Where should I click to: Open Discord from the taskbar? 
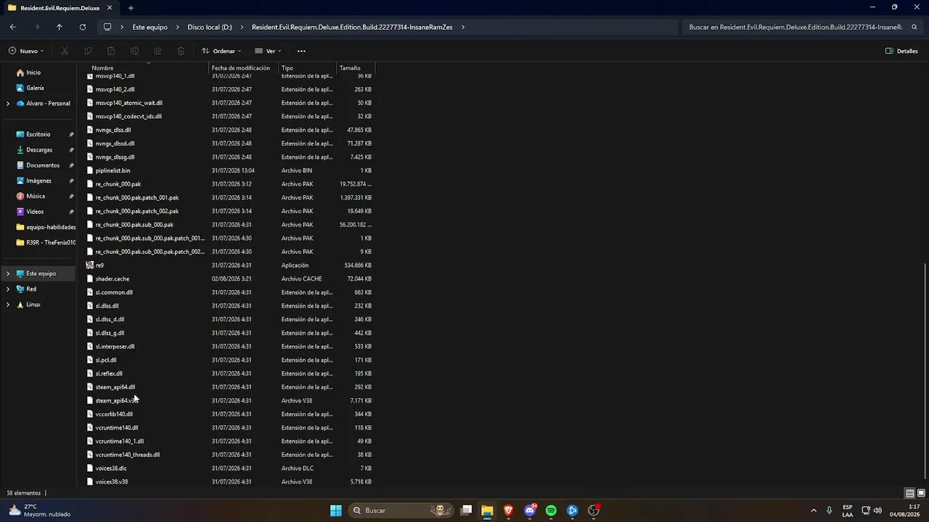pyautogui.click(x=530, y=510)
